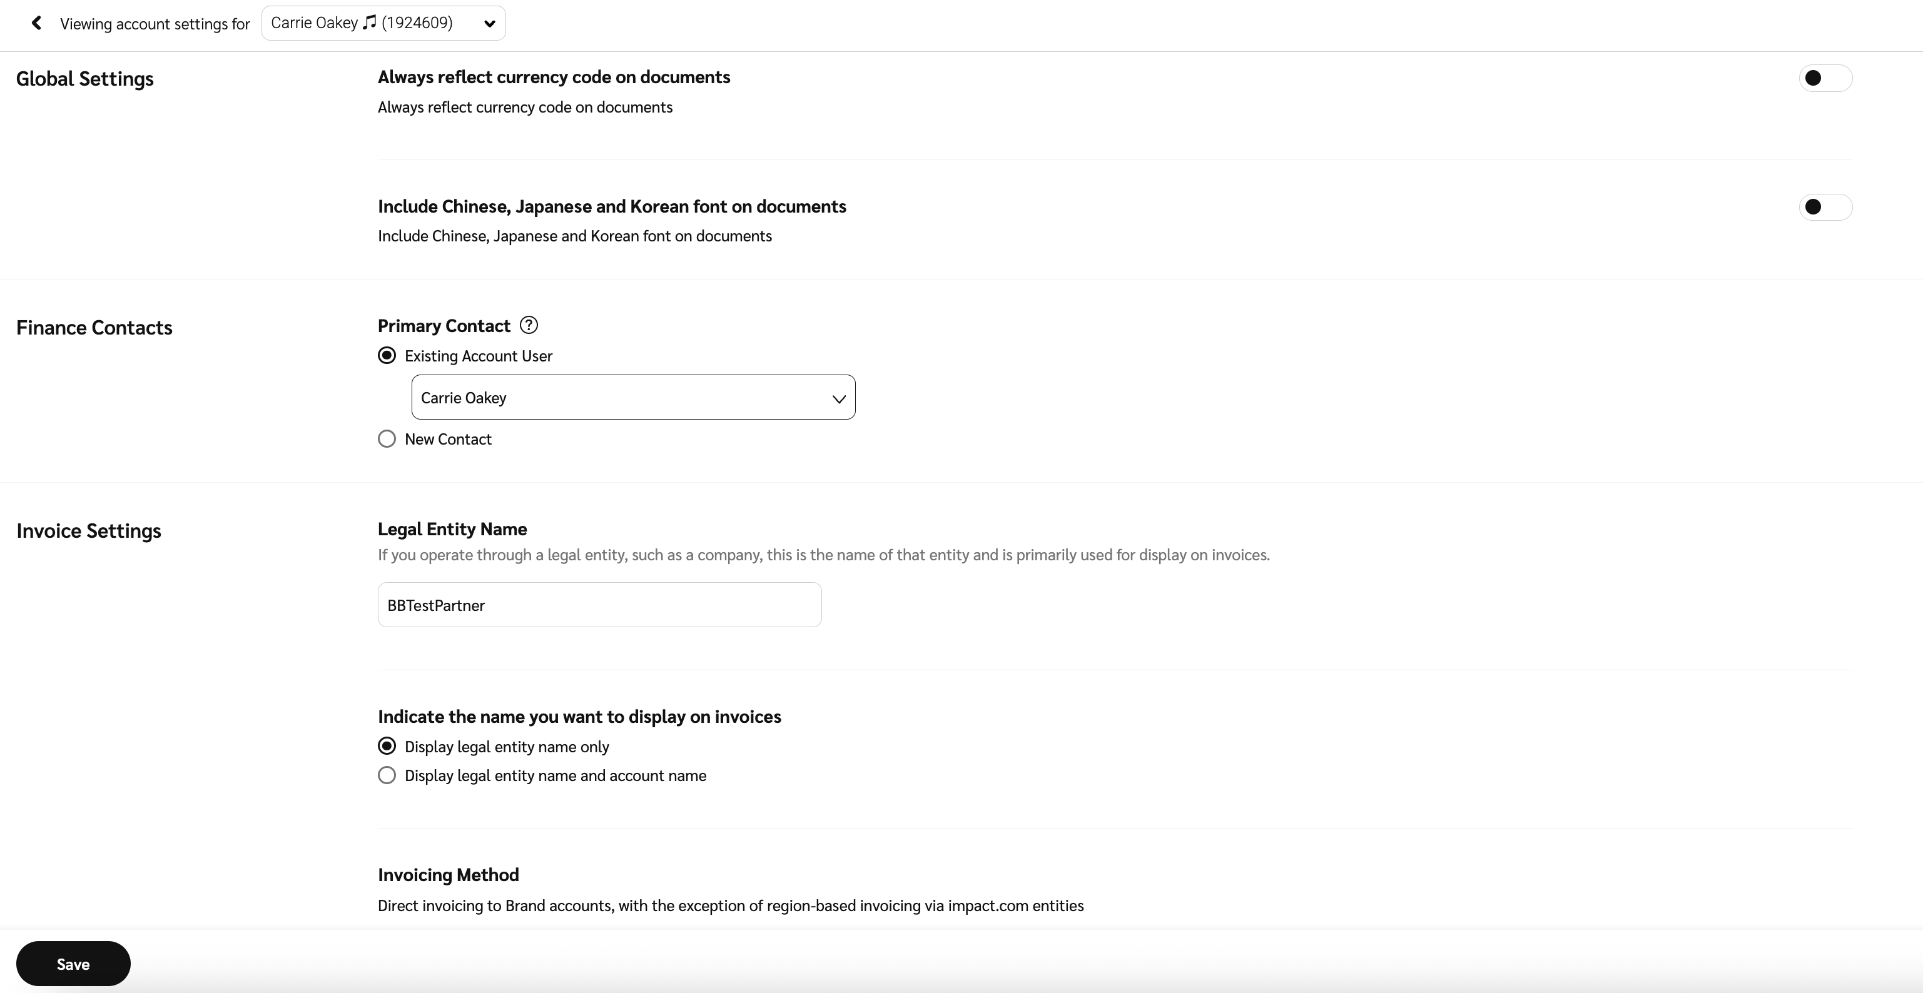Toggle Chinese, Japanese and Korean font switch

point(1824,208)
